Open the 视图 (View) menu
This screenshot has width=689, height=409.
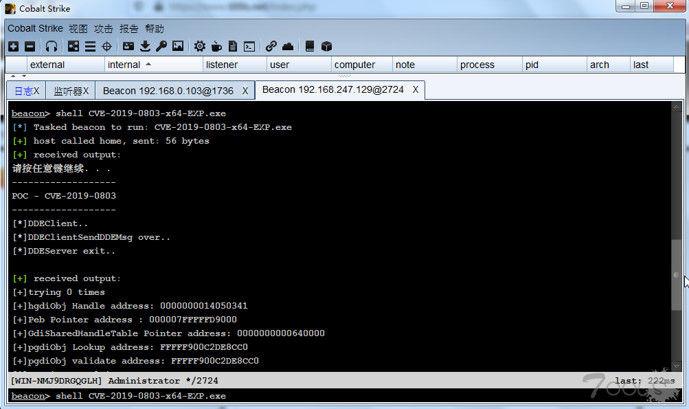coord(78,29)
